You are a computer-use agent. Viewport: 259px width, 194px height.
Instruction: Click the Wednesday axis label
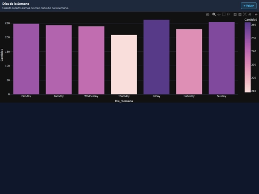(91, 96)
